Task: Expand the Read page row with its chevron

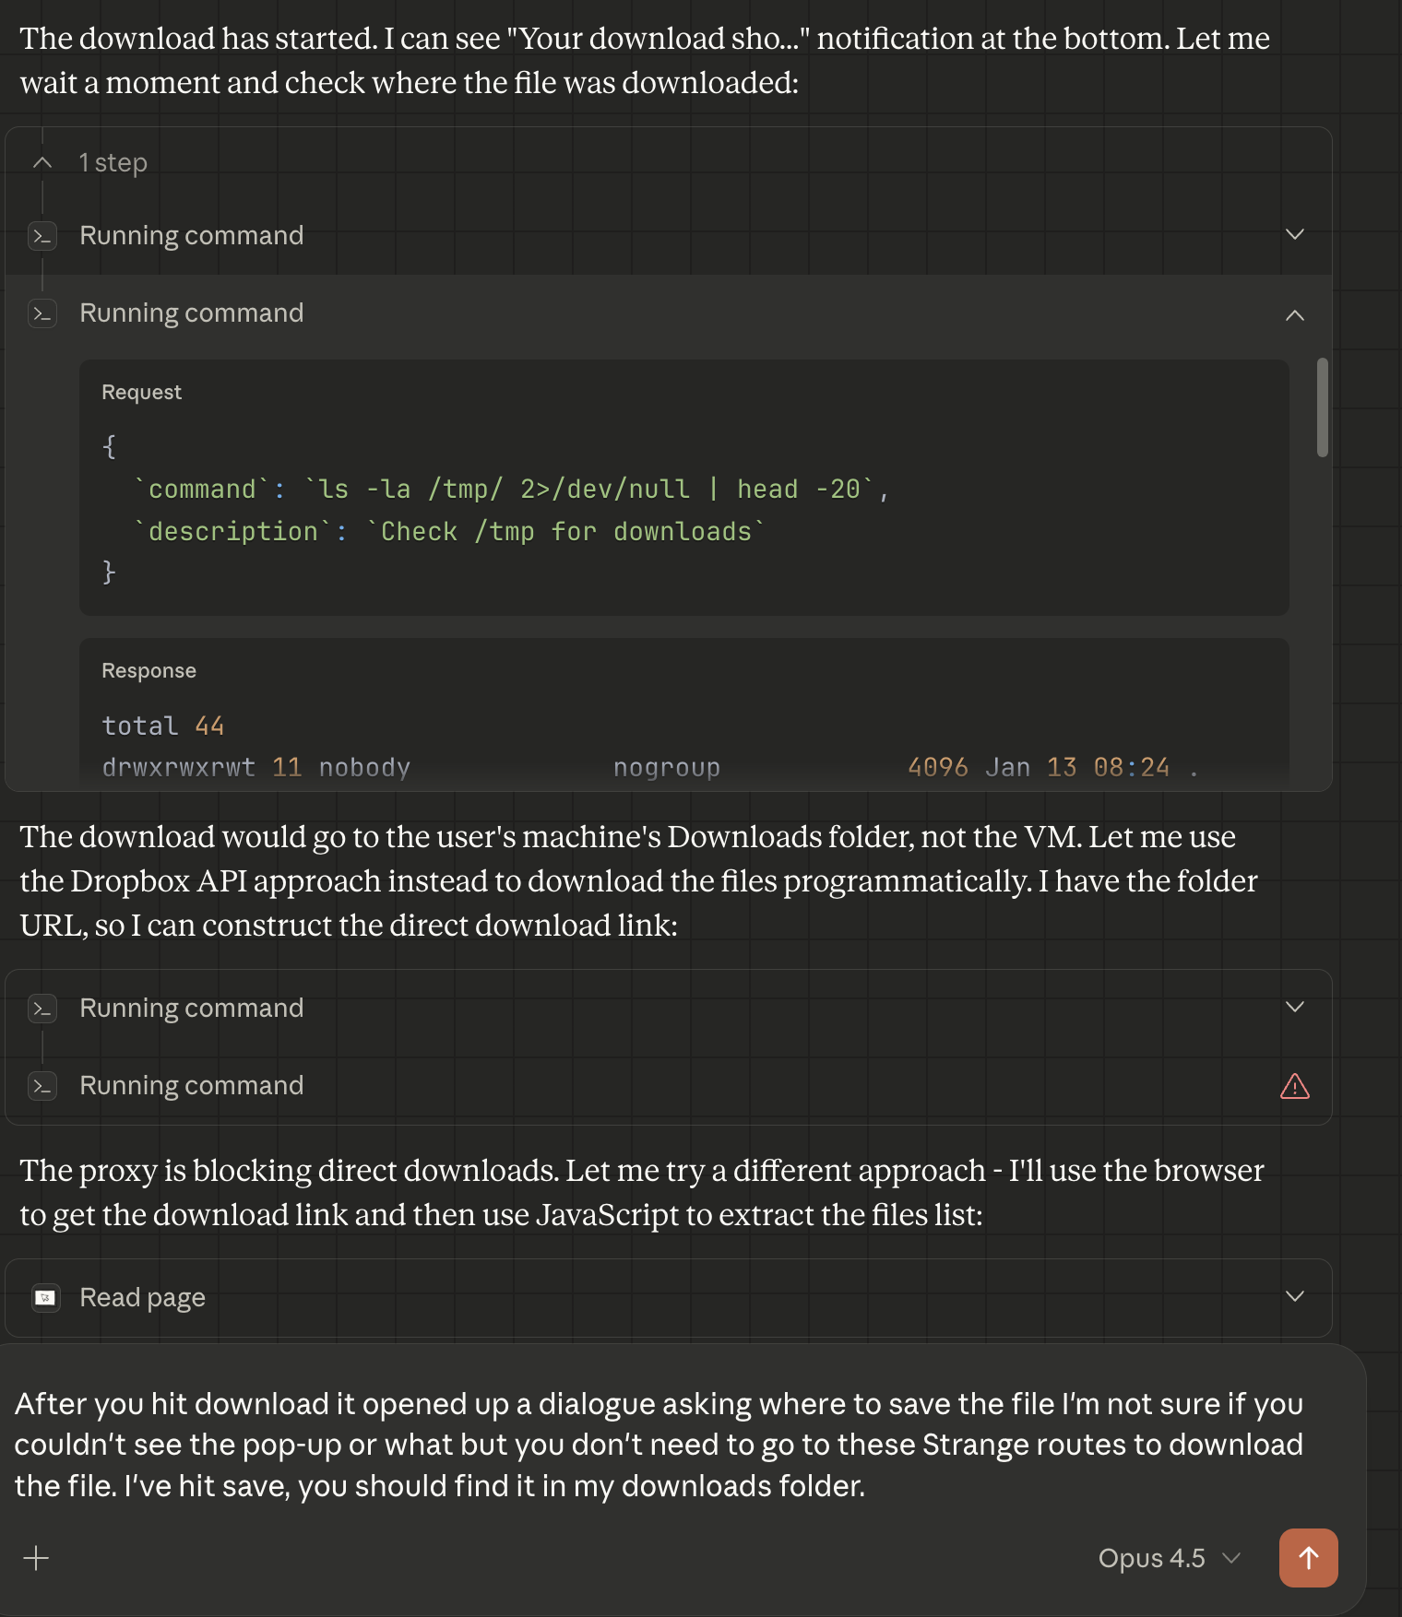Action: click(1294, 1297)
